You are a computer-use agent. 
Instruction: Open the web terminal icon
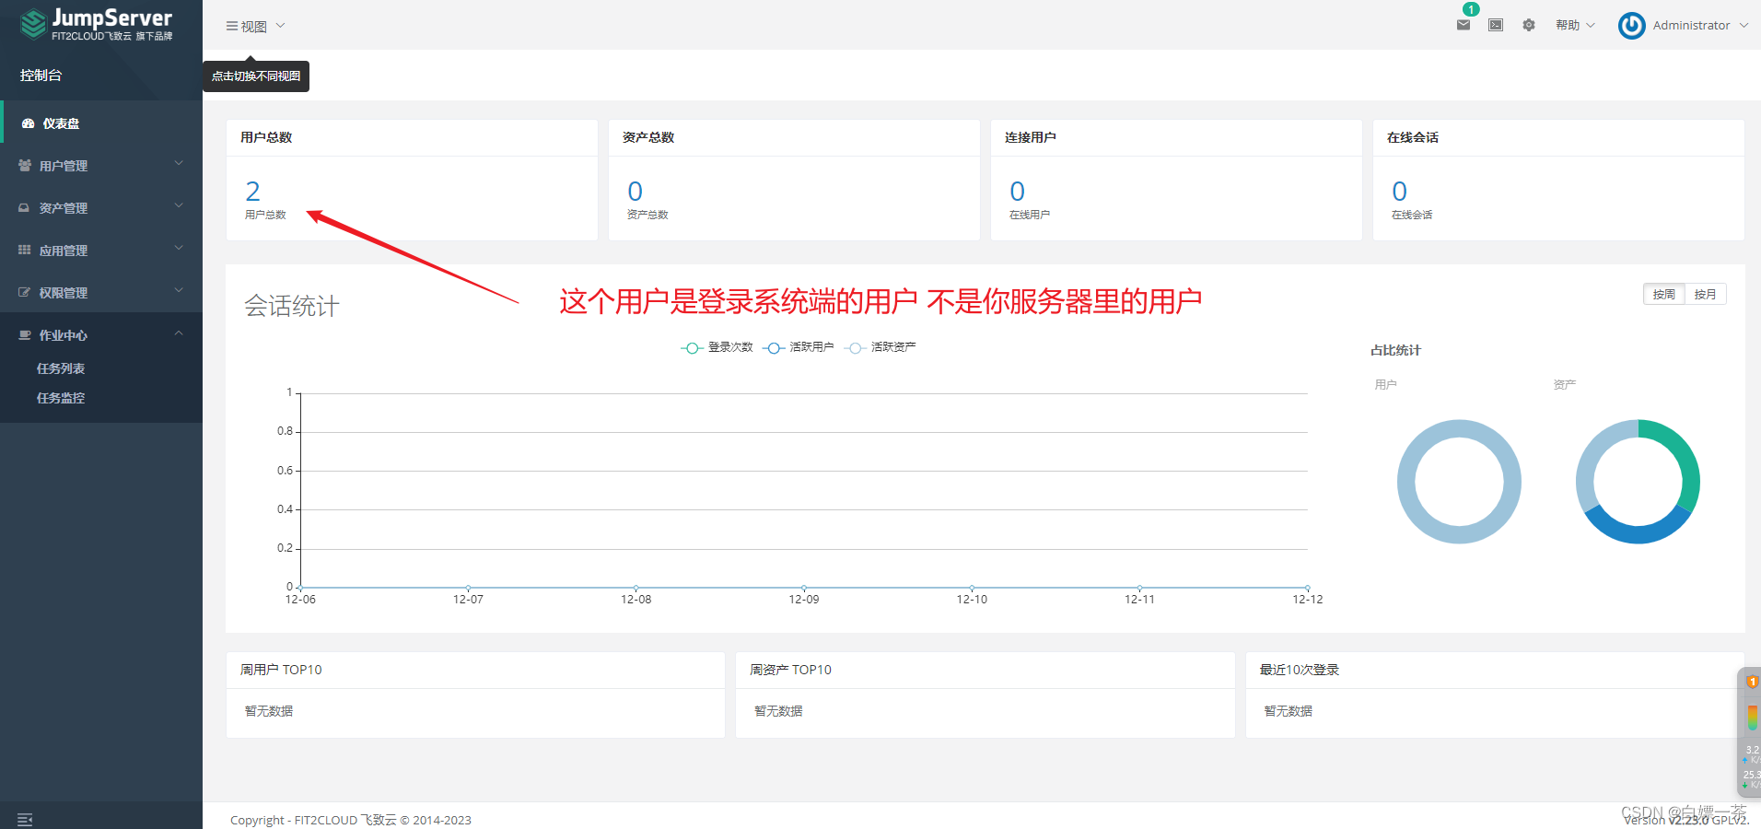(1496, 25)
